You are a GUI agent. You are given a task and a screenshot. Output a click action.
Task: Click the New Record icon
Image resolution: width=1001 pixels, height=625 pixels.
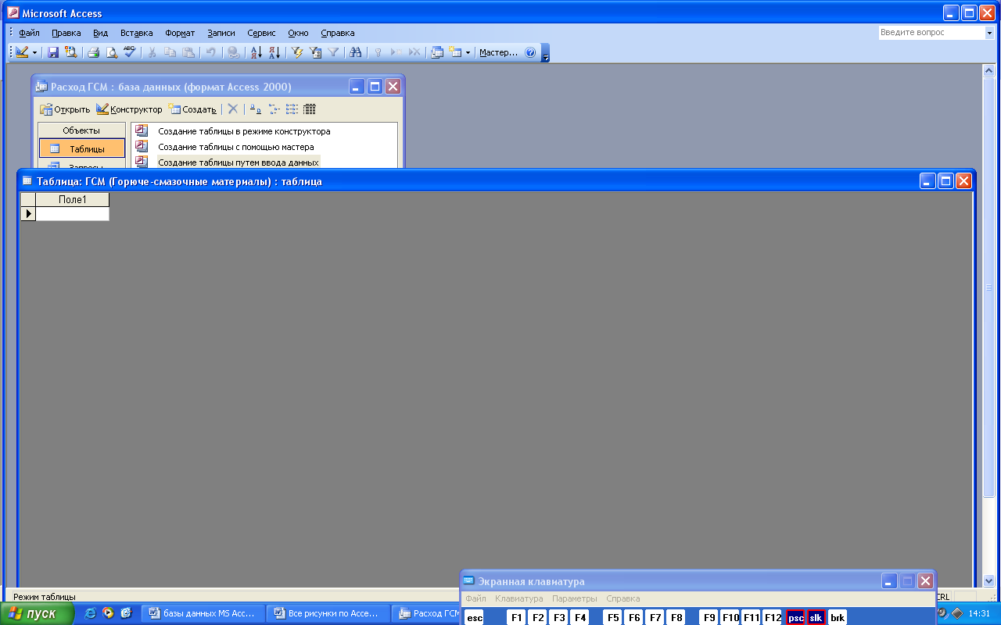(396, 52)
